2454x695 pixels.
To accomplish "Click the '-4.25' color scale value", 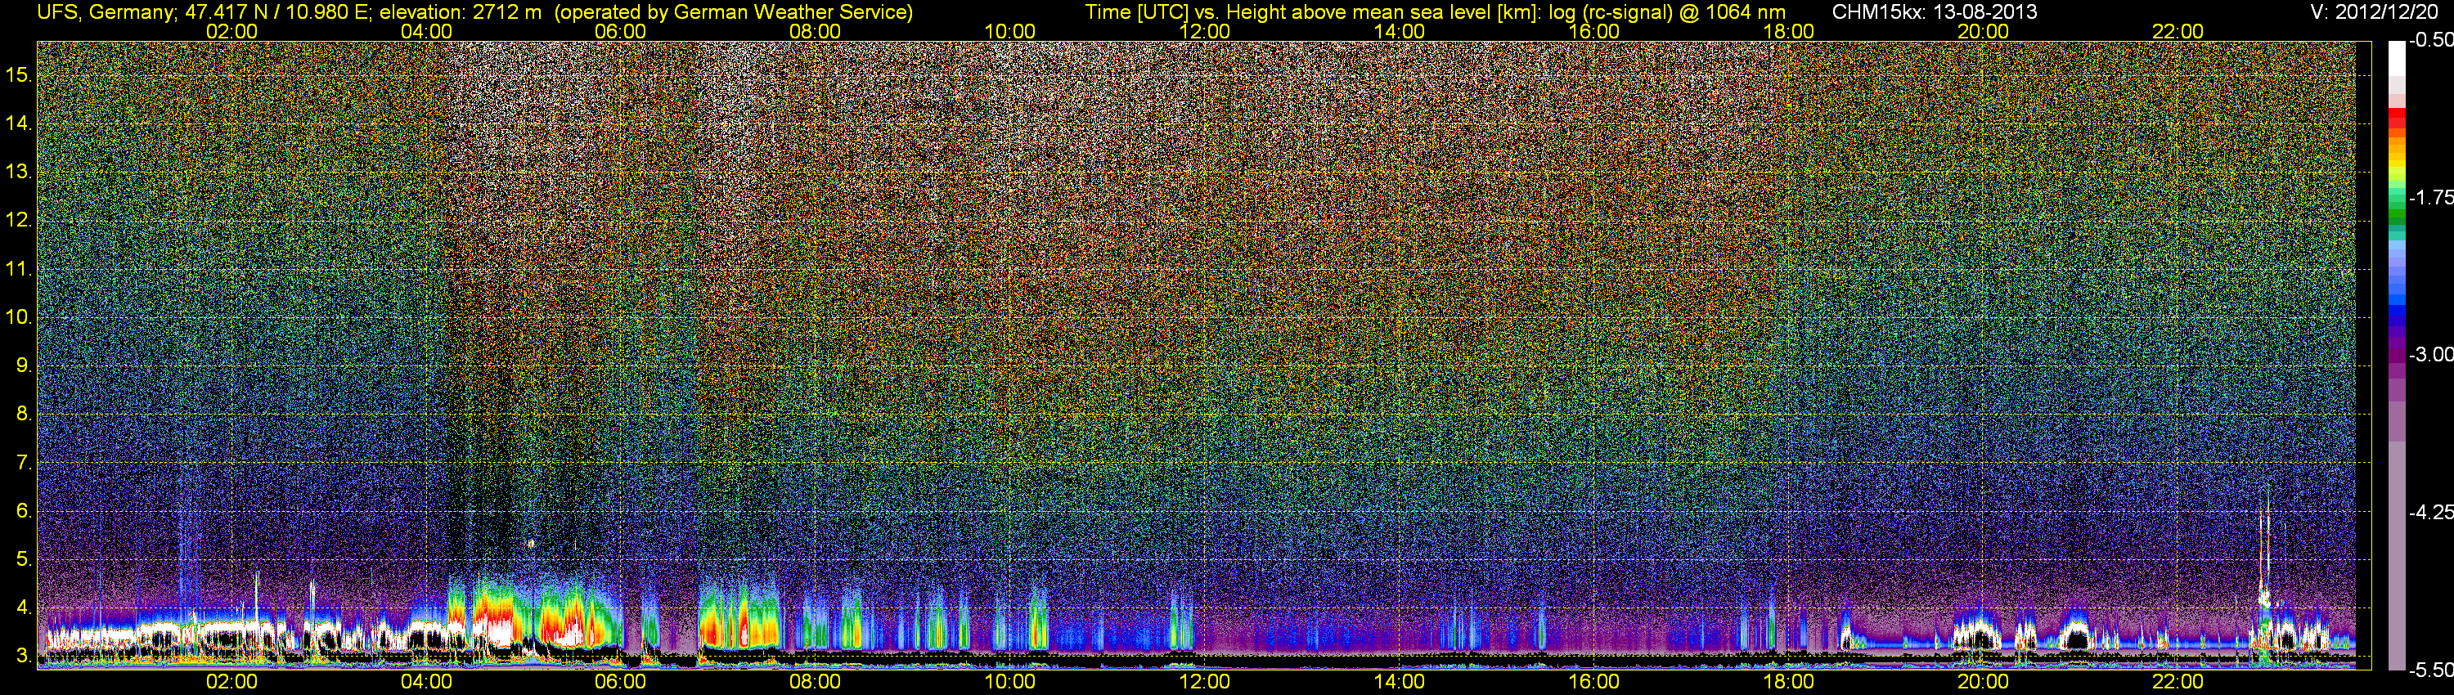I will coord(2430,512).
